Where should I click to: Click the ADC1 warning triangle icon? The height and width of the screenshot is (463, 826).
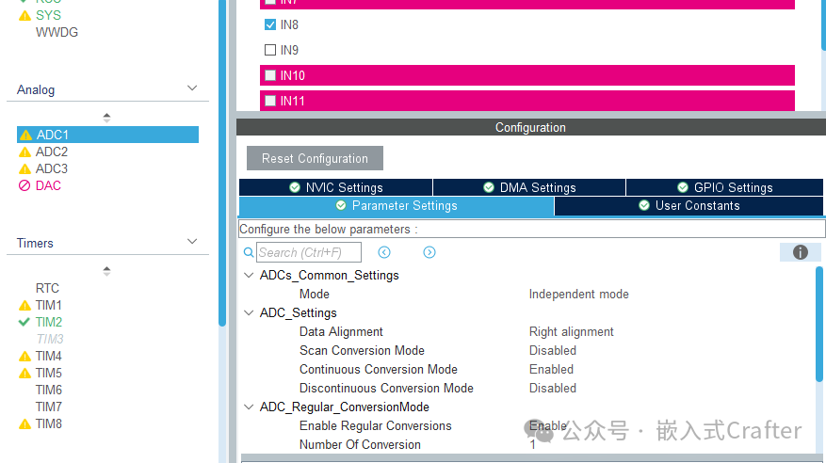[25, 136]
